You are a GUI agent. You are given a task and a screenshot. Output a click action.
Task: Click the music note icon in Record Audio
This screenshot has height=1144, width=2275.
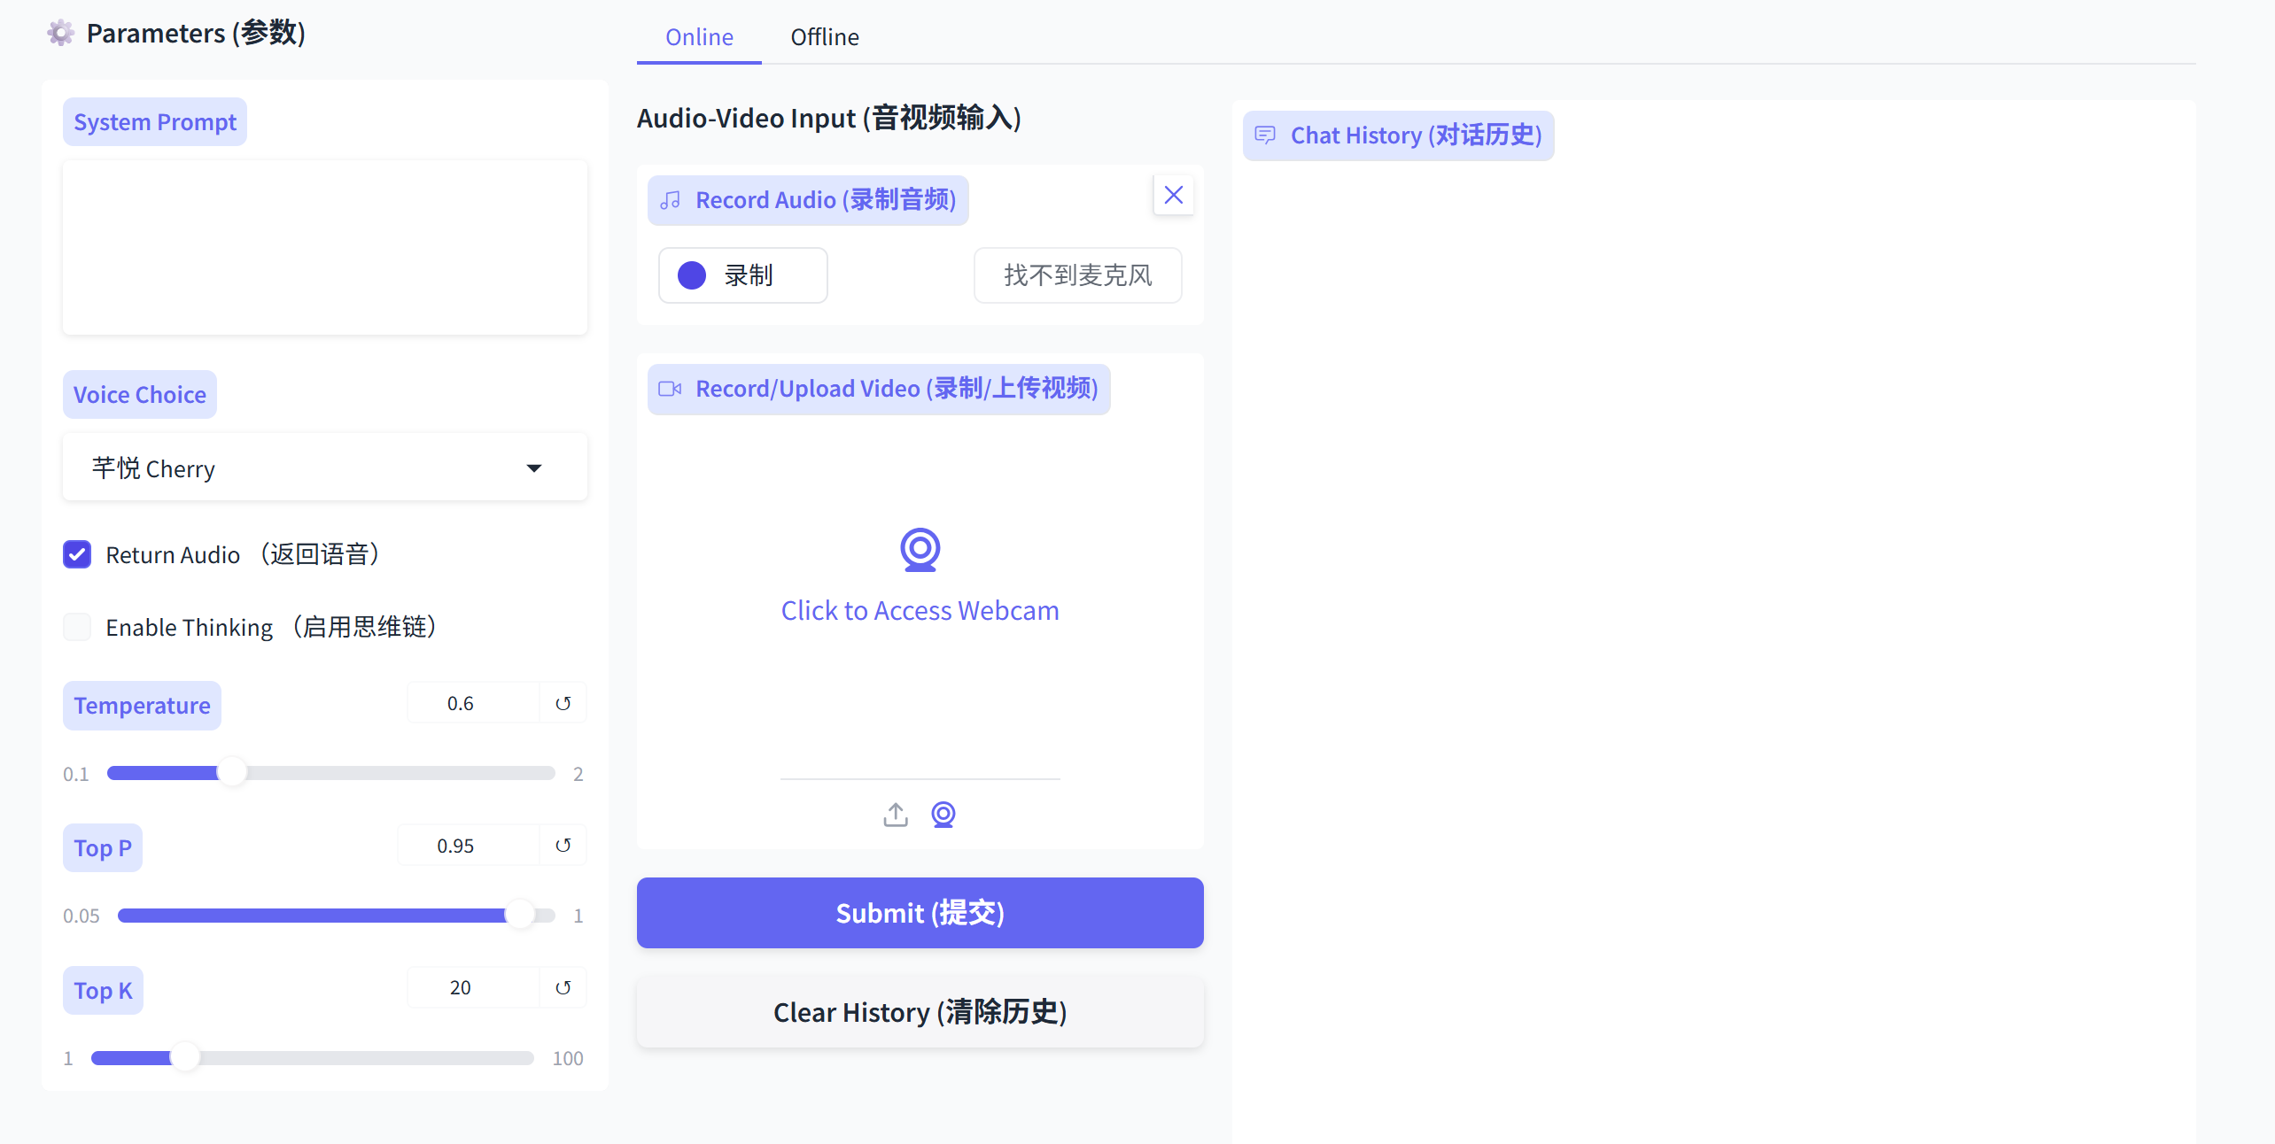pos(671,200)
